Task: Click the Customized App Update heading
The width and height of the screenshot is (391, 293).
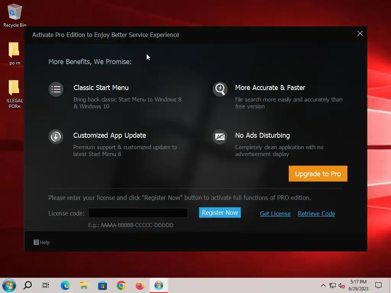Action: coord(110,135)
